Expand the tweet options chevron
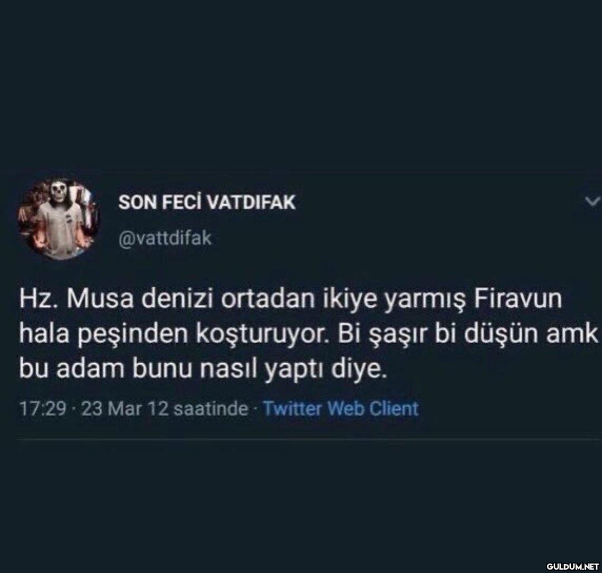The height and width of the screenshot is (573, 602). point(591,201)
